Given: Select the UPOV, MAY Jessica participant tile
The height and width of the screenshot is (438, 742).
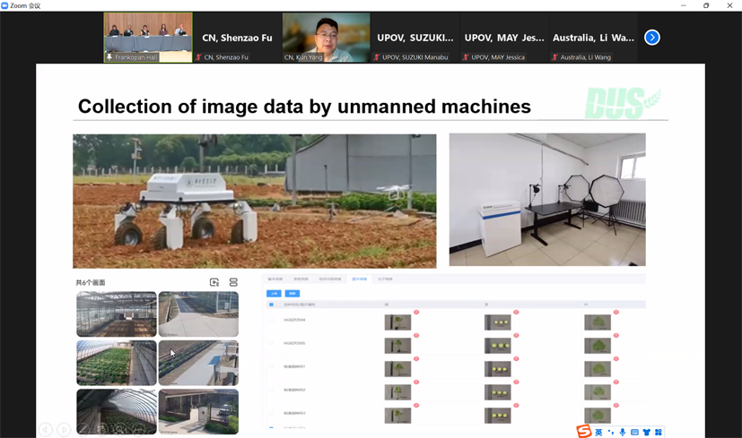Looking at the screenshot, I should click(x=503, y=38).
